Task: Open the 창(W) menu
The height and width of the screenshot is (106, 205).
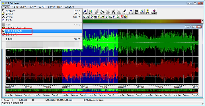Action: pos(60,7)
